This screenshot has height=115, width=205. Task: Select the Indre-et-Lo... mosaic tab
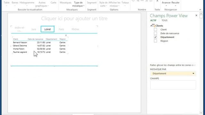[x=20, y=29]
